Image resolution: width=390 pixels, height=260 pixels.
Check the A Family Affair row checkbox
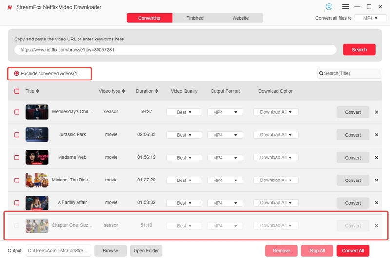click(17, 203)
